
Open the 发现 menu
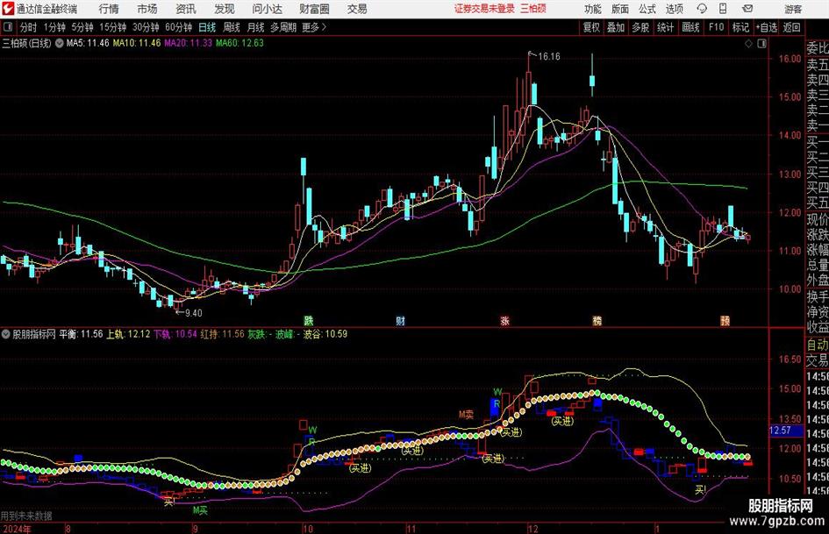click(x=225, y=9)
